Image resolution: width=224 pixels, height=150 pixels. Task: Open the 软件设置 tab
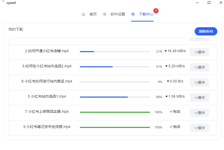(118, 14)
